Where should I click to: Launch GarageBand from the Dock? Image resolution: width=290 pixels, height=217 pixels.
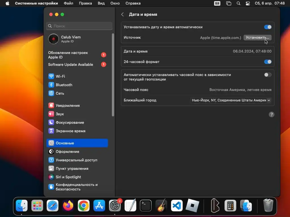tap(161, 206)
